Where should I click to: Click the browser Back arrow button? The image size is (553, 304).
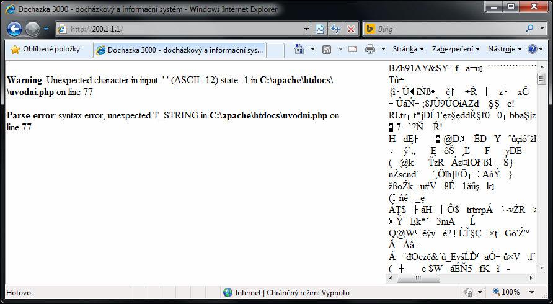coord(14,29)
